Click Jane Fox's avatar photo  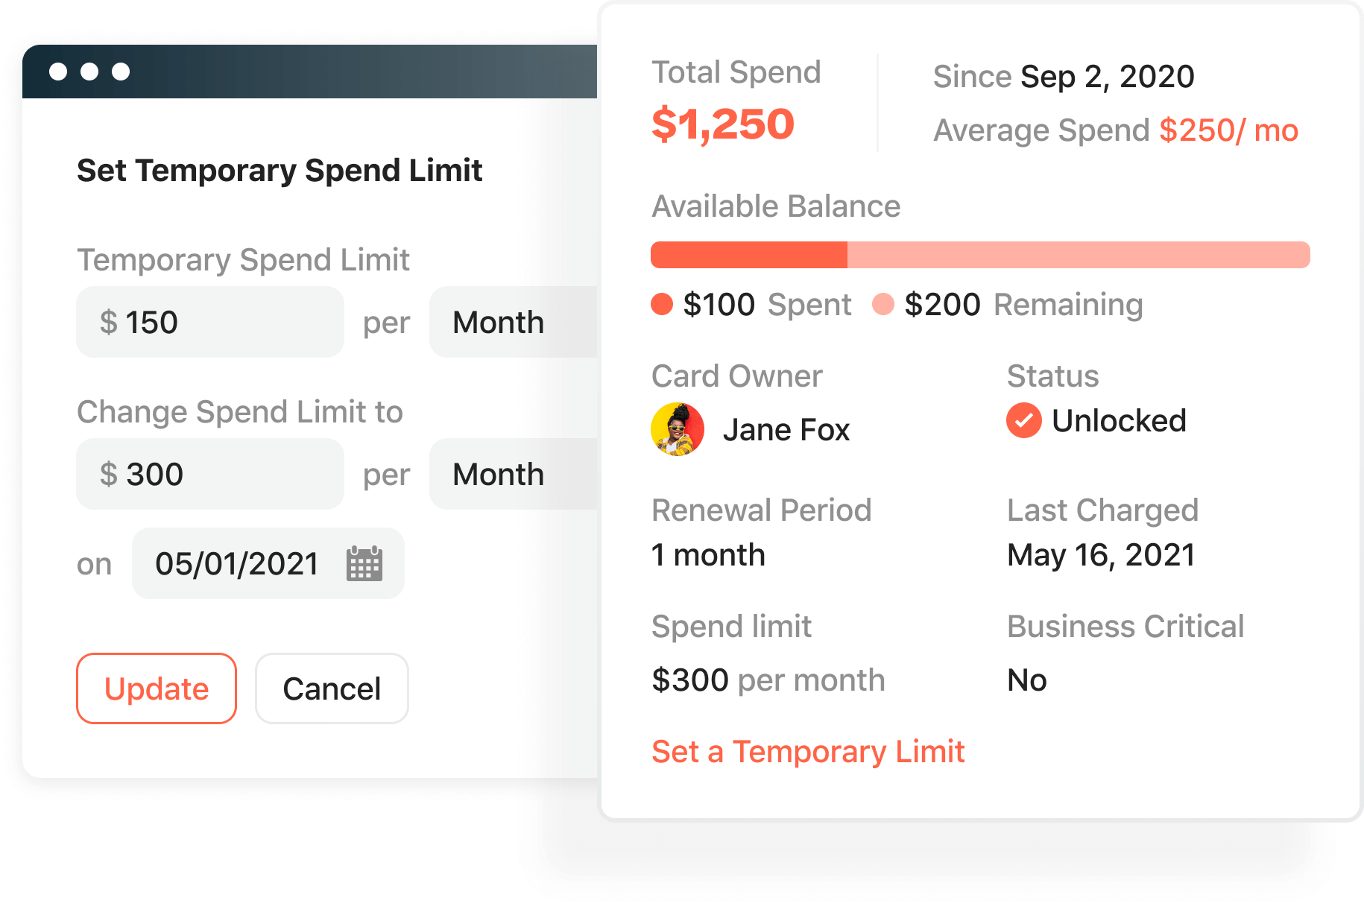coord(678,429)
